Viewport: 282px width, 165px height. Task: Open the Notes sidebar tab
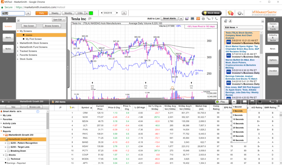[8, 49]
